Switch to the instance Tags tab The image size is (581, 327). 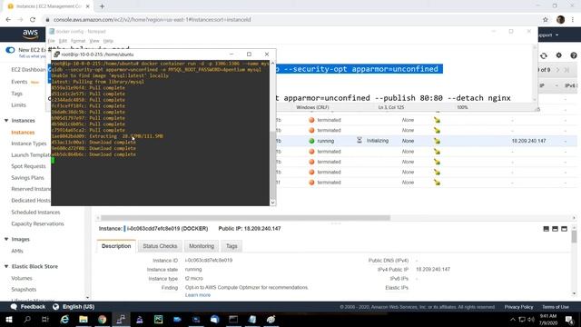coord(231,246)
